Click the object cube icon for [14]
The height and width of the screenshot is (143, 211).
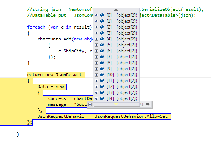click(x=102, y=98)
